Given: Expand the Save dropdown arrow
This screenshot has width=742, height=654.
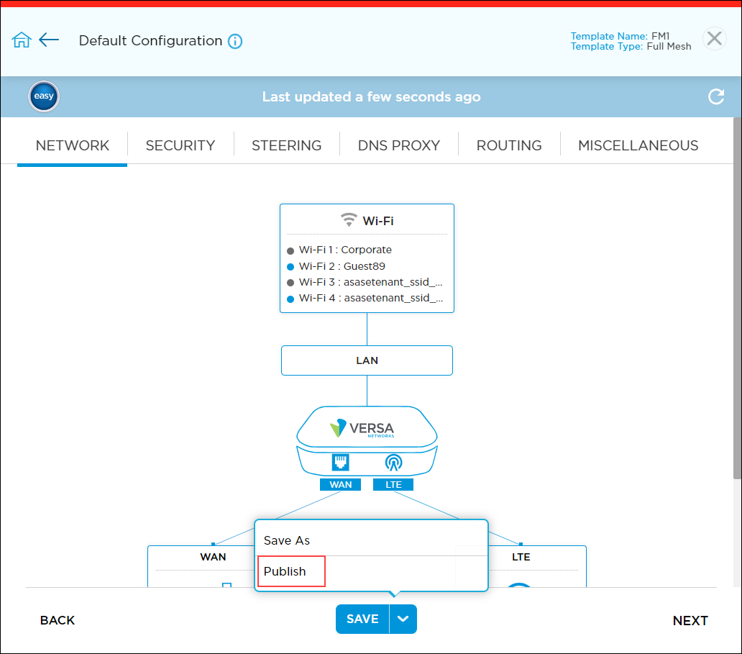Looking at the screenshot, I should [x=403, y=619].
